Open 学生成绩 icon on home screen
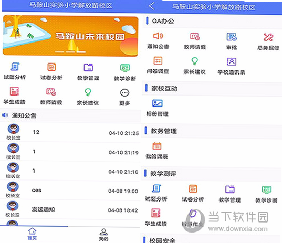Viewport: 282px width, 243px height. click(x=14, y=91)
